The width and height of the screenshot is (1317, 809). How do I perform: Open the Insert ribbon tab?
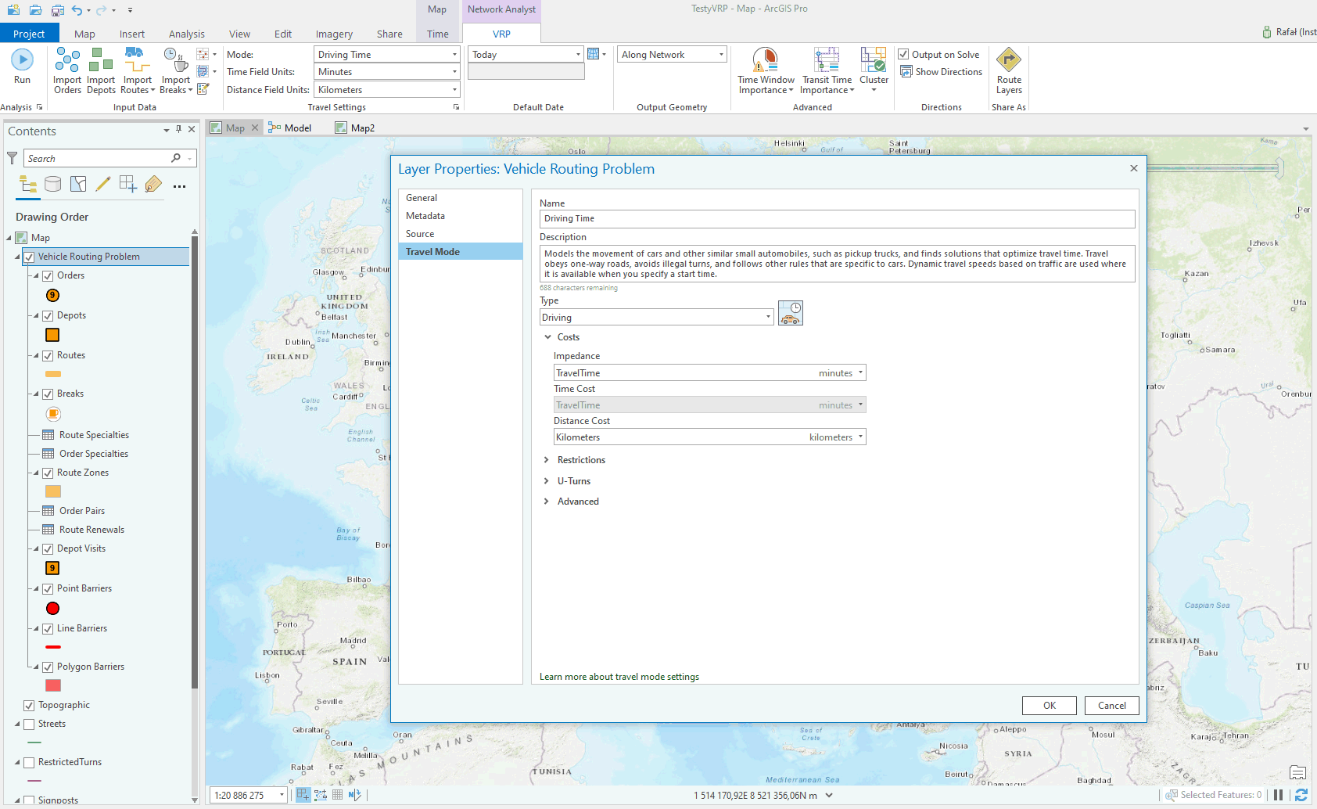pyautogui.click(x=131, y=34)
